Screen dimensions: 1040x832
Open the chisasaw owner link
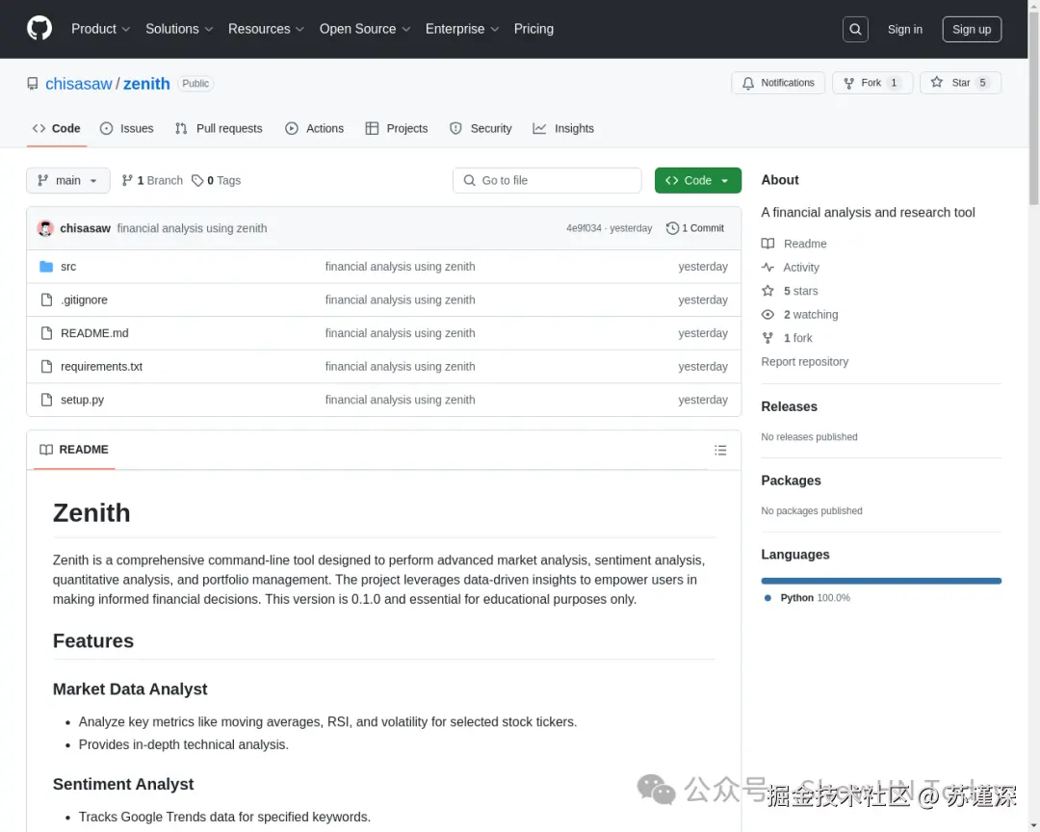79,84
